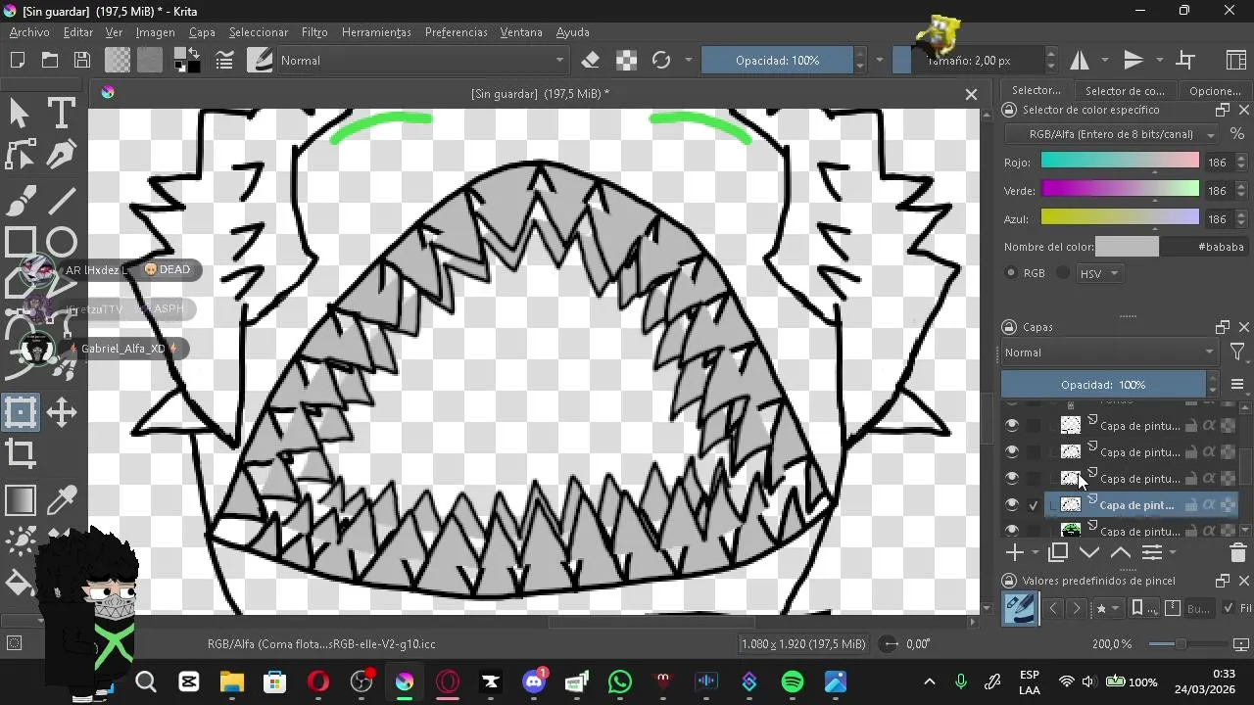Select the RGB radio button
Viewport: 1254px width, 705px height.
point(1012,273)
